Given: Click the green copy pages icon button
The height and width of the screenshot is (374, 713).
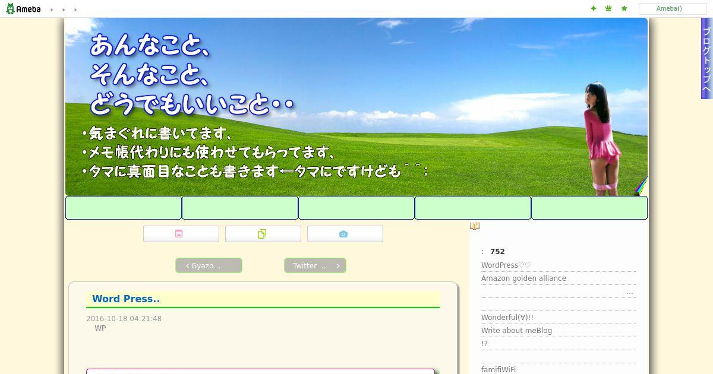Looking at the screenshot, I should (x=263, y=234).
